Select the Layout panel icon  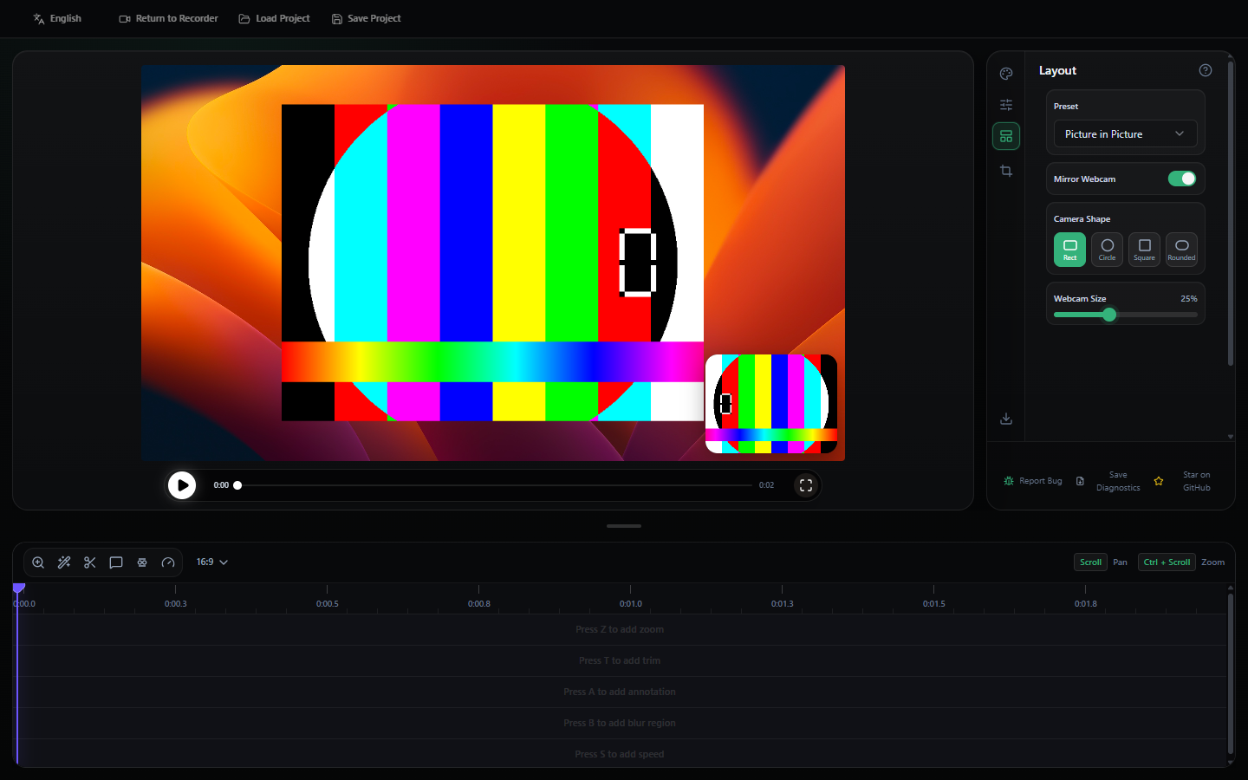pos(1006,136)
